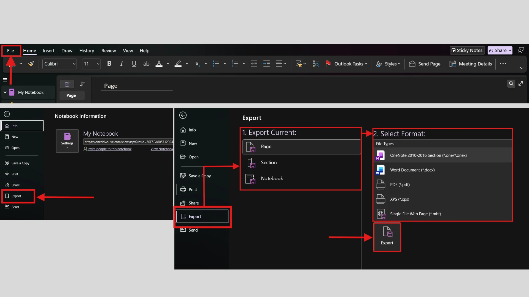Select the Word Document (*.docx) file type
529x297 pixels.
pyautogui.click(x=442, y=170)
